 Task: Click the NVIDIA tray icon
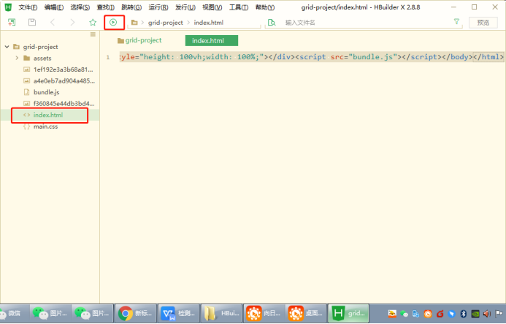(x=475, y=313)
